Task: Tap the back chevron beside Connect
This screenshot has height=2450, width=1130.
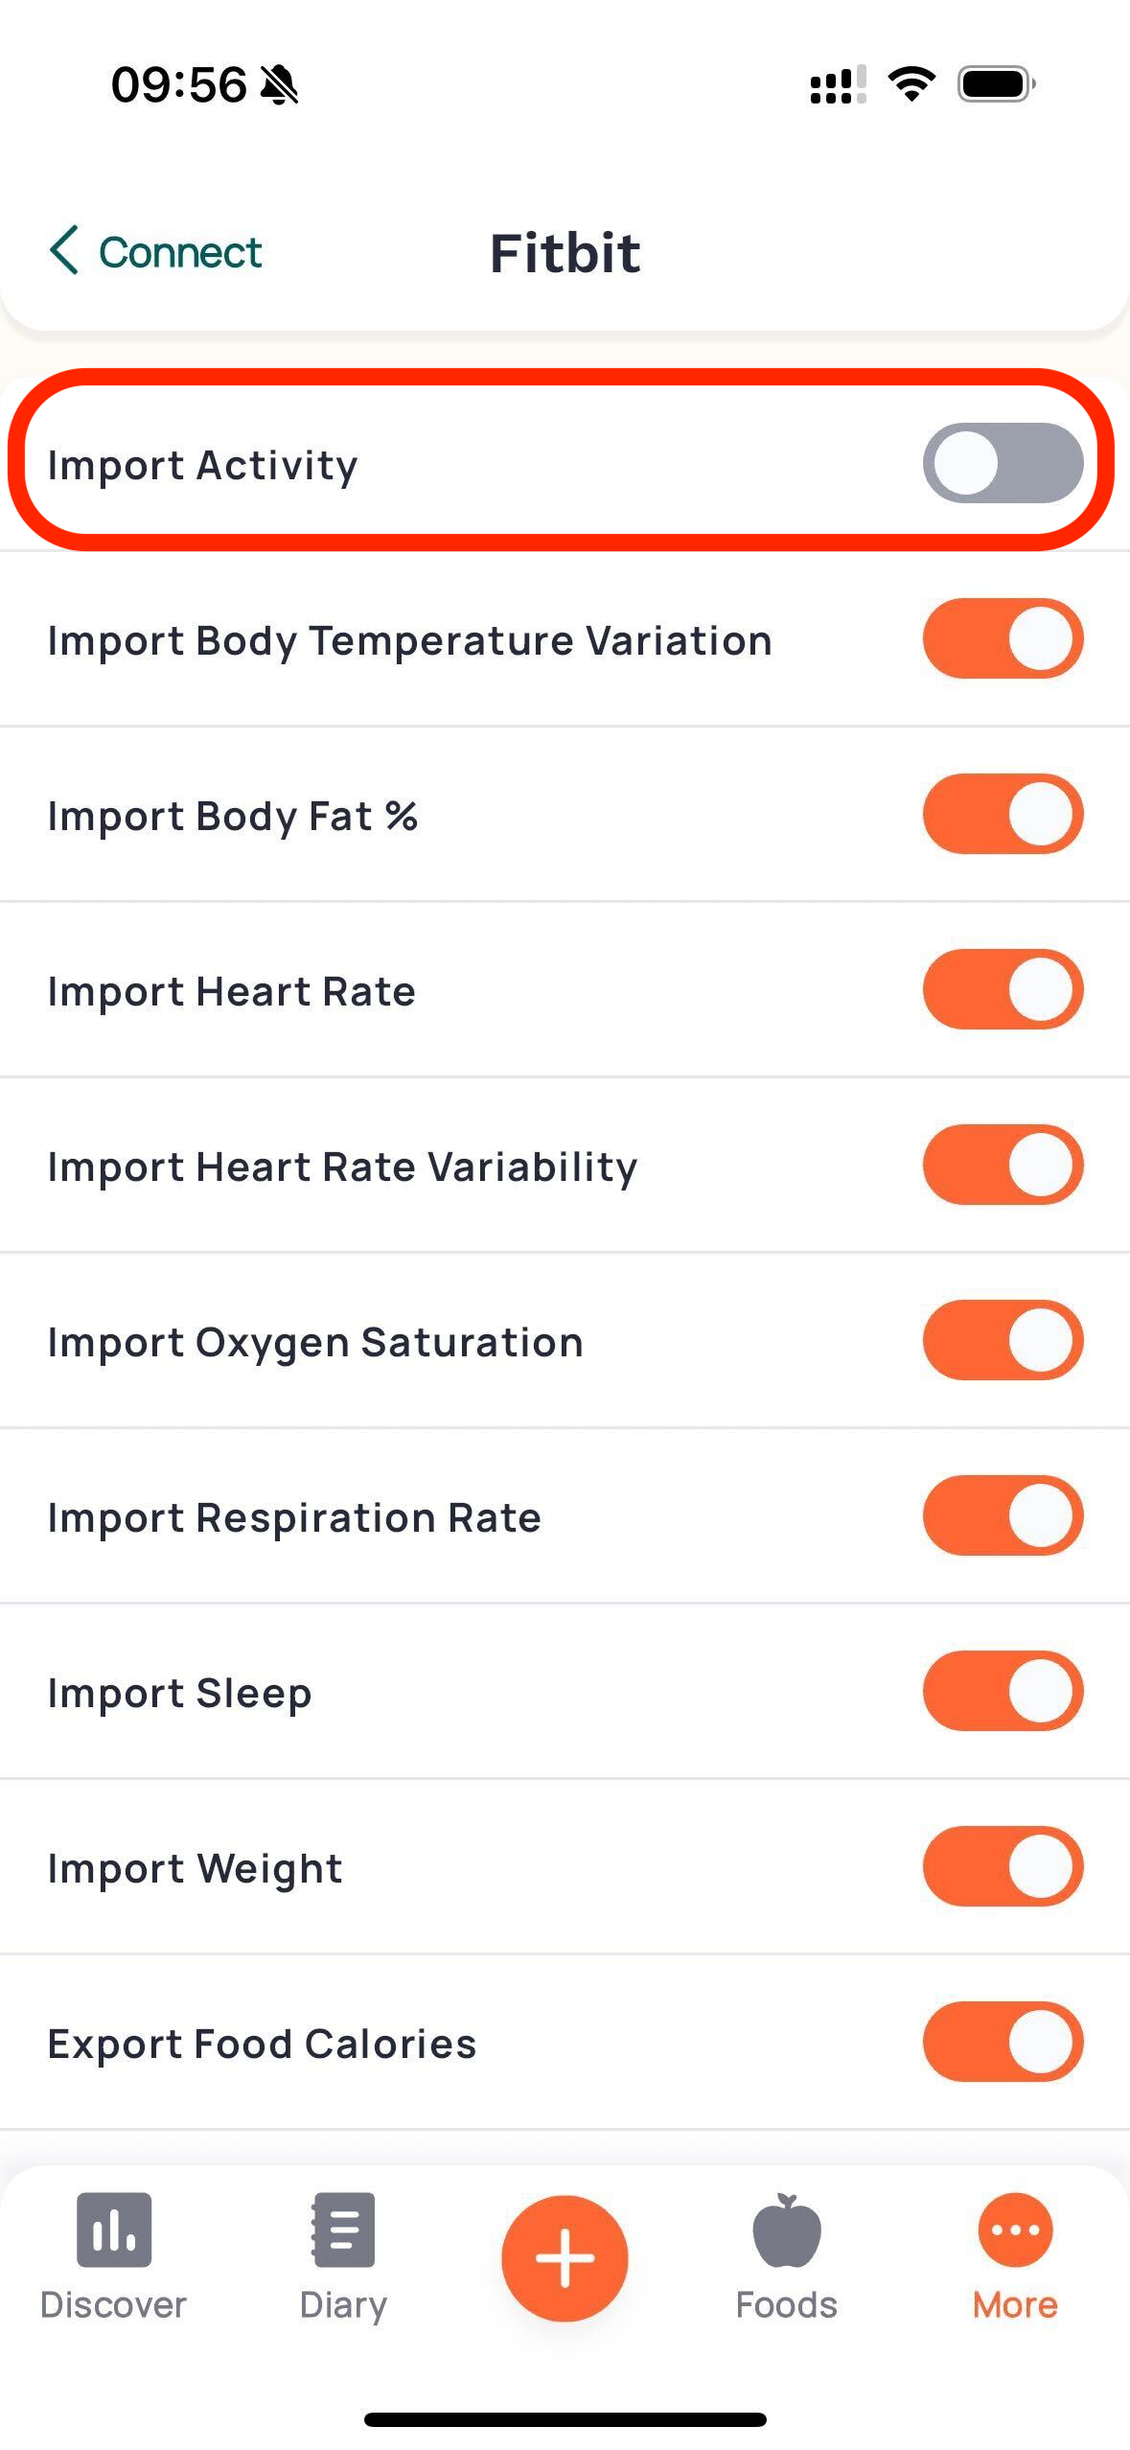Action: coord(64,251)
